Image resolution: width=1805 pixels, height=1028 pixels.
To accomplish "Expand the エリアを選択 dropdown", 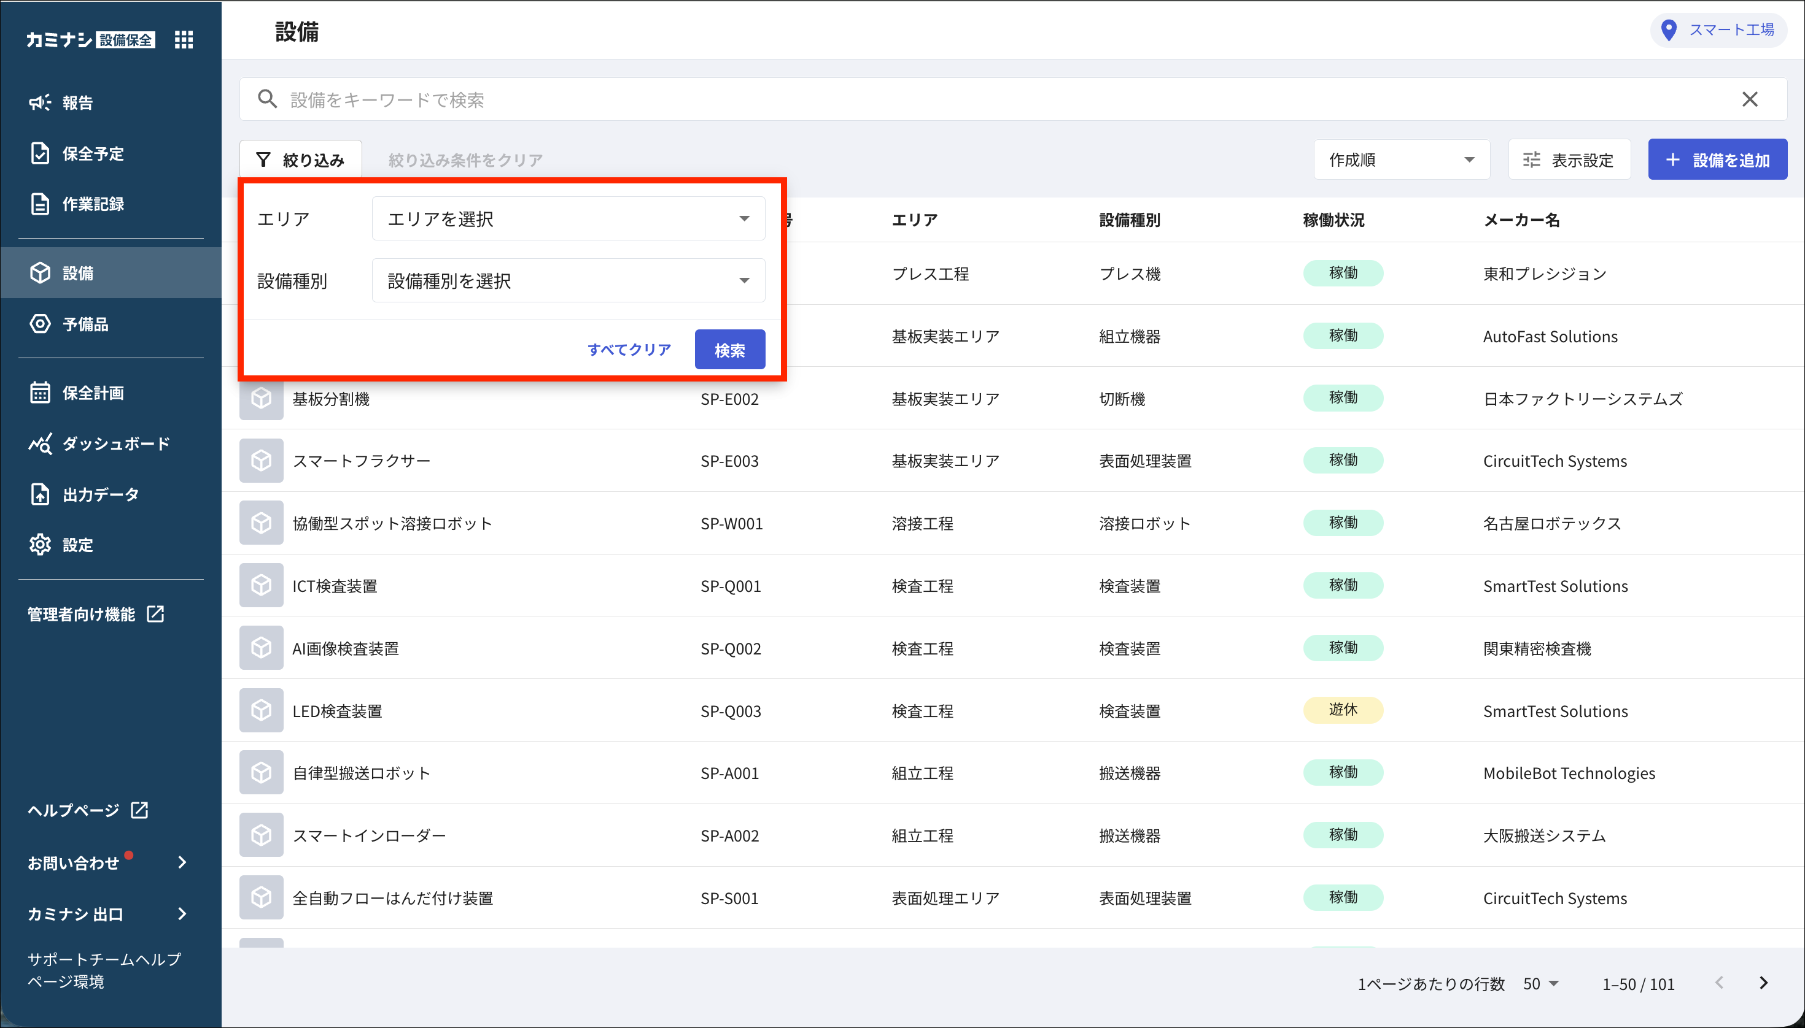I will click(x=569, y=219).
